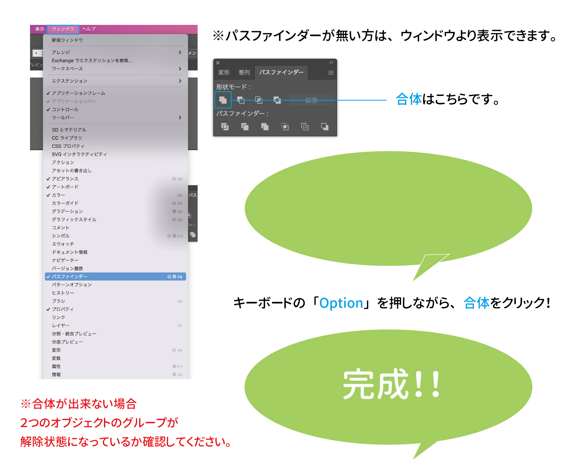Click the disabled 拡張 (Expand) button

click(x=311, y=100)
